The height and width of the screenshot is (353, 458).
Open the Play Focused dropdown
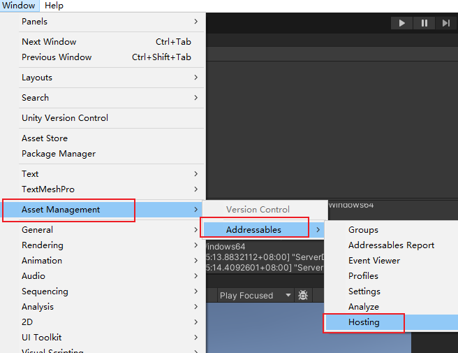(x=255, y=295)
